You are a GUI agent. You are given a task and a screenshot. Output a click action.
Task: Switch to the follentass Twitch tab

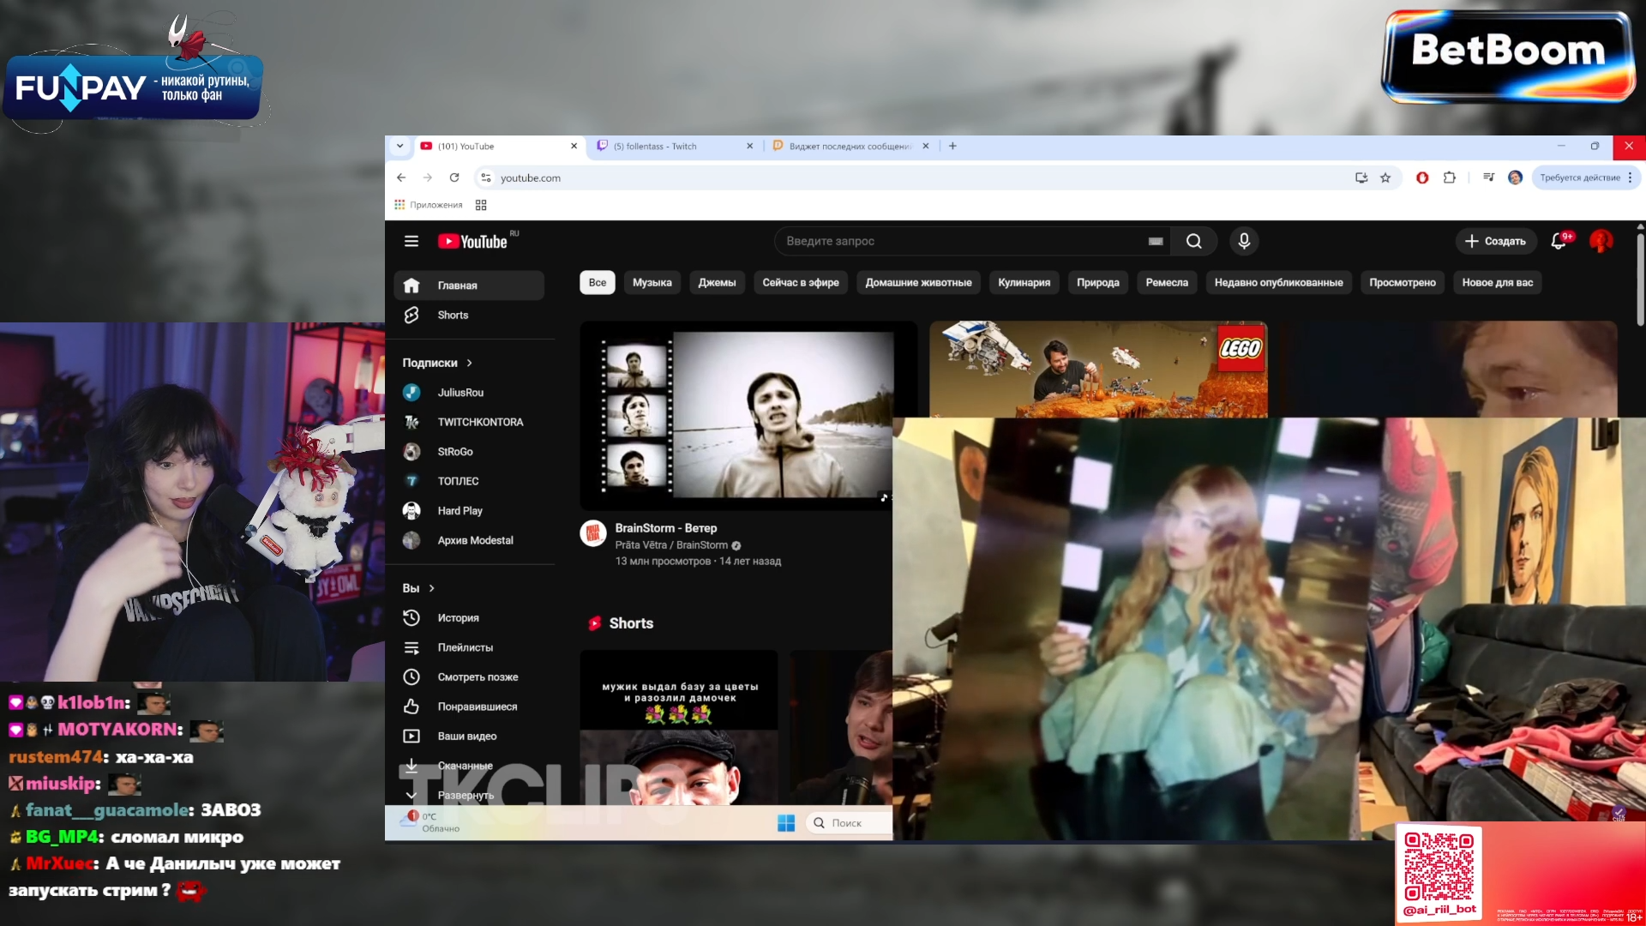(x=656, y=147)
